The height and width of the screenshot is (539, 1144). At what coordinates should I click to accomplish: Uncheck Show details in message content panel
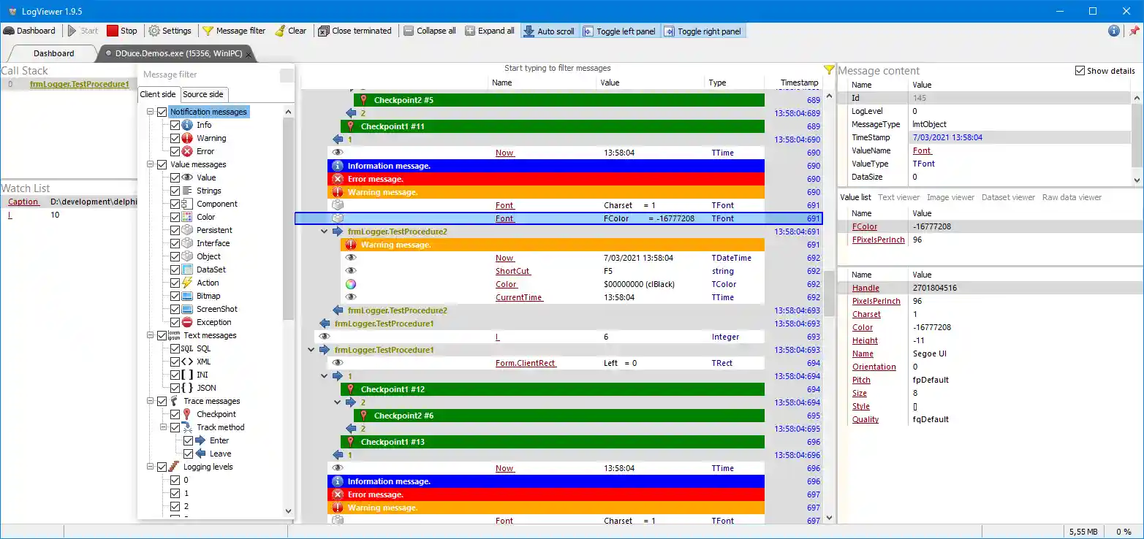pyautogui.click(x=1079, y=70)
